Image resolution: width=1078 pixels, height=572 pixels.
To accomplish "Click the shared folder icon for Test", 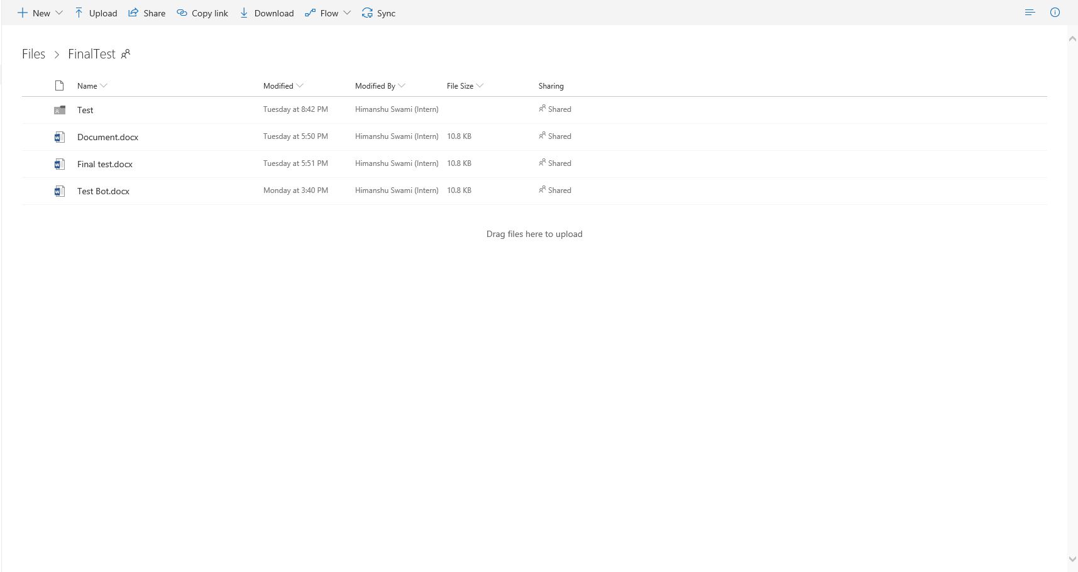I will [60, 110].
